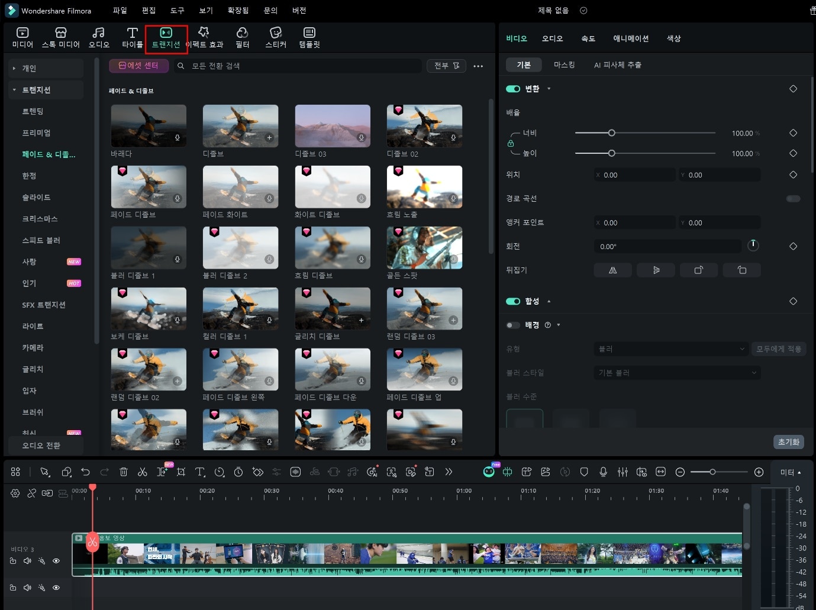Image resolution: width=816 pixels, height=610 pixels.
Task: Open the 스티커 stickers panel
Action: [276, 37]
